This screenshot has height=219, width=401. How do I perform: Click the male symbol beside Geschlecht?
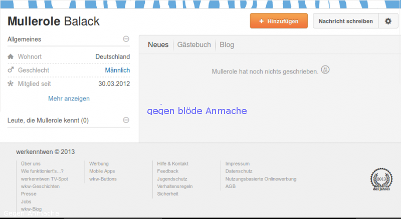11,70
